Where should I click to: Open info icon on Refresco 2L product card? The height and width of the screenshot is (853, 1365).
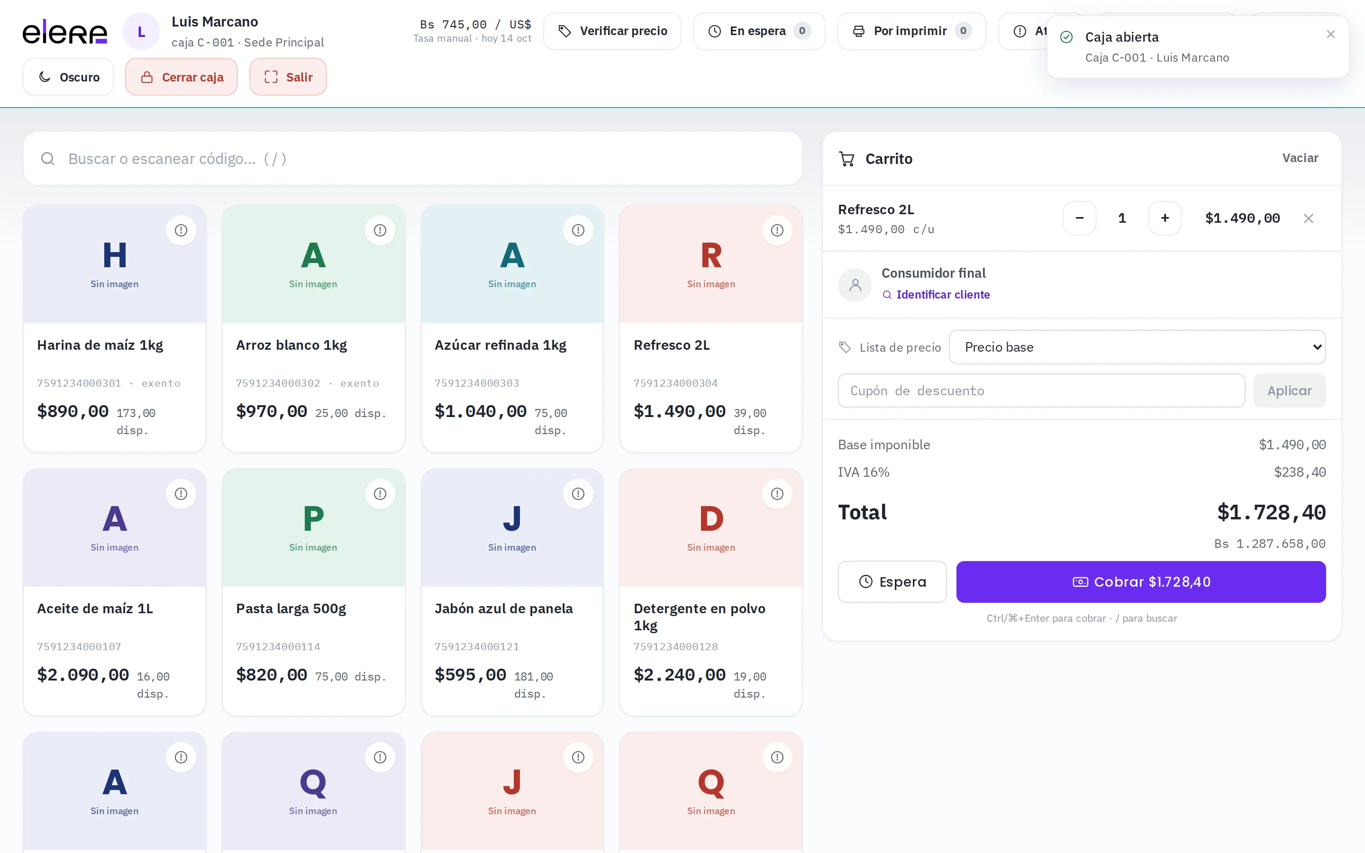click(x=777, y=230)
